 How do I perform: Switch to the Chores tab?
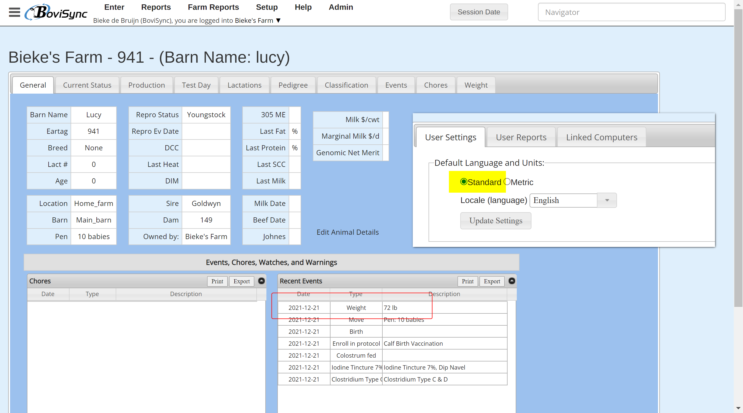click(436, 85)
